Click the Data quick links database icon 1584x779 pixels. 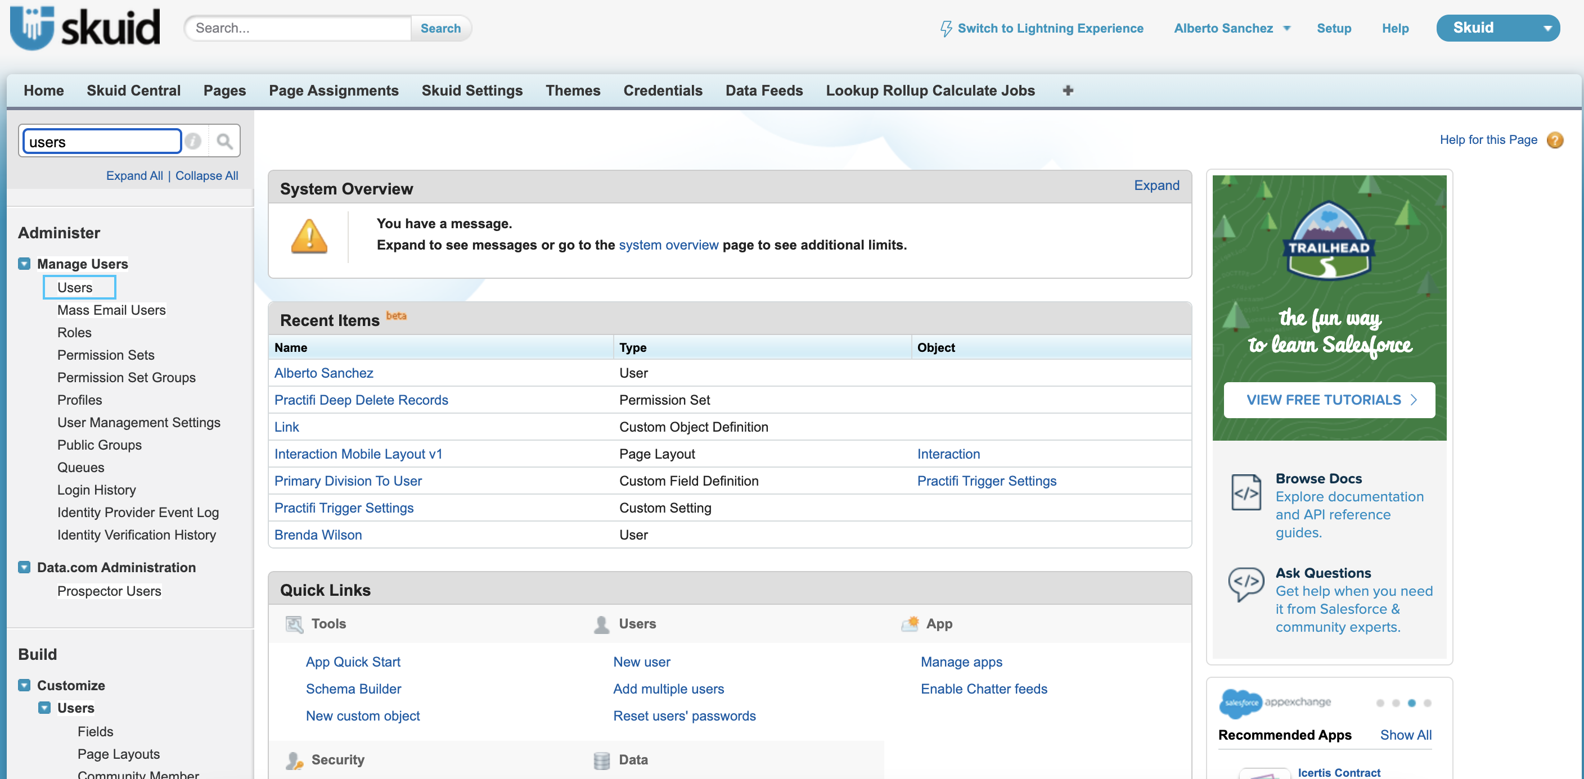point(601,760)
